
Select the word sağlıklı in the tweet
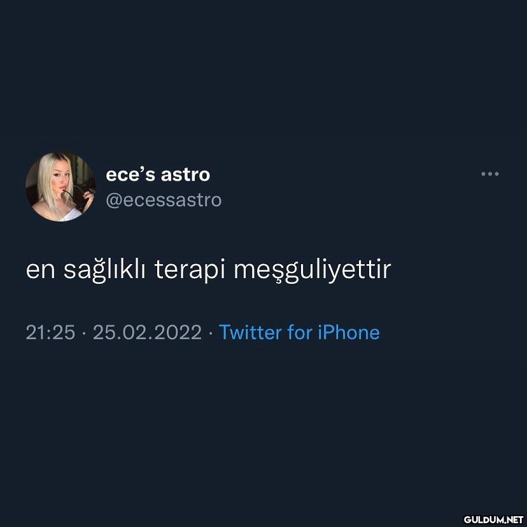pyautogui.click(x=104, y=270)
